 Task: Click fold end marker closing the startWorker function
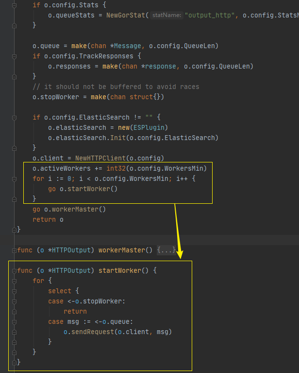[x=14, y=362]
